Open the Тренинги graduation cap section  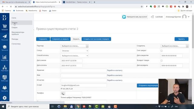5,48
